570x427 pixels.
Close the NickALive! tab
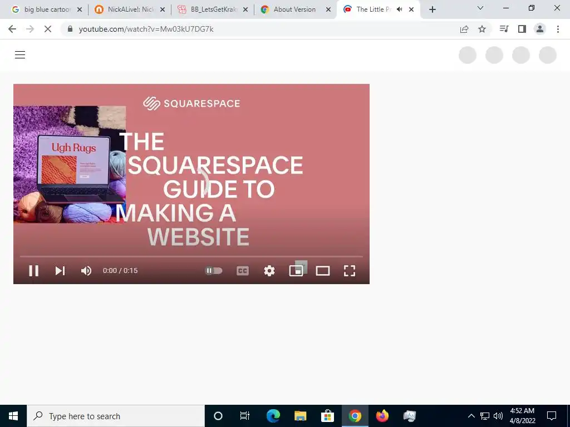tap(163, 10)
